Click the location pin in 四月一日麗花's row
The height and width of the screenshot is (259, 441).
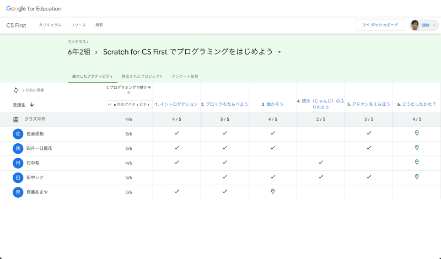coord(417,148)
